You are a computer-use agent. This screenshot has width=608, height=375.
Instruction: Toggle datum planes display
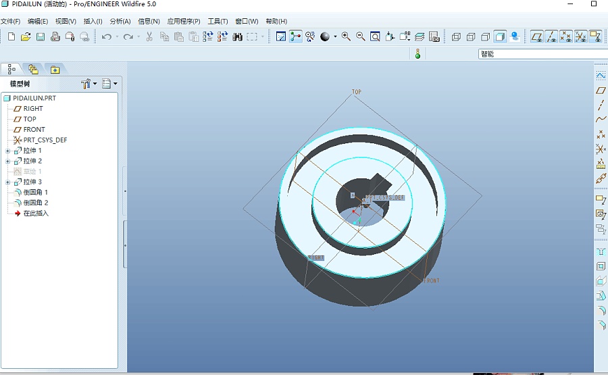coord(537,37)
